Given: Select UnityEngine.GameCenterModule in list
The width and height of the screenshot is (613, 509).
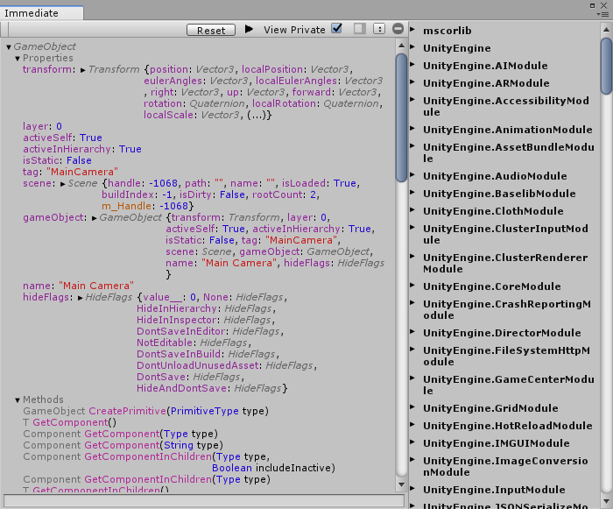Looking at the screenshot, I should [x=509, y=385].
